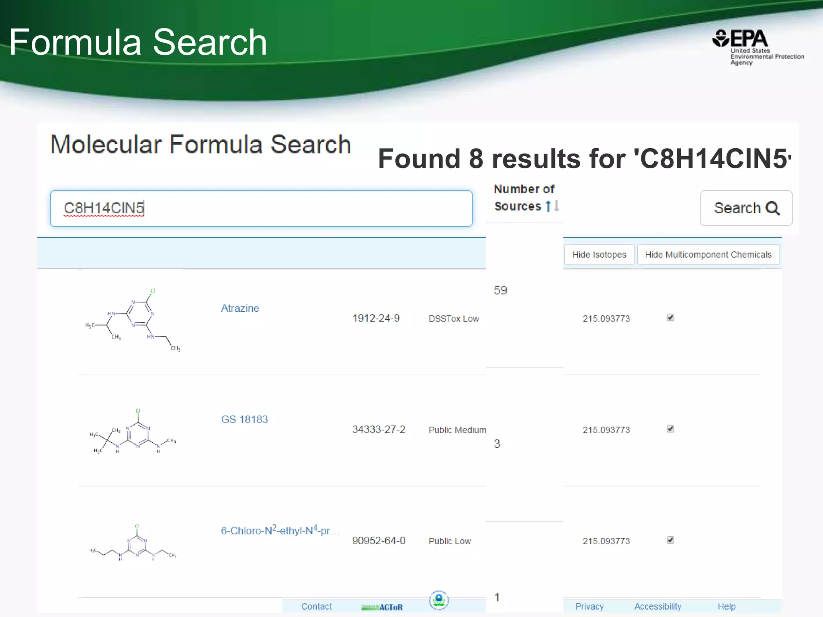Image resolution: width=823 pixels, height=617 pixels.
Task: Select CAS number 34333-27-2
Action: click(x=379, y=429)
